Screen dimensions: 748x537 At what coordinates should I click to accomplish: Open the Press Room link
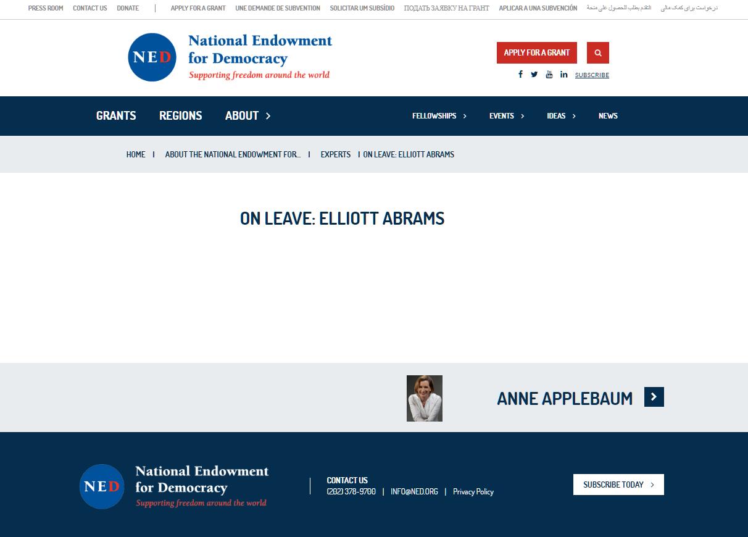46,8
